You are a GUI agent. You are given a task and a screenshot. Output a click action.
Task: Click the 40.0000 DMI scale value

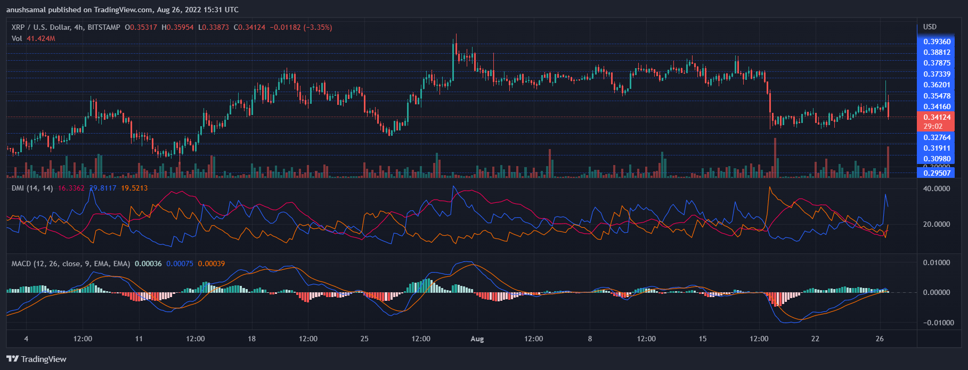(x=936, y=188)
